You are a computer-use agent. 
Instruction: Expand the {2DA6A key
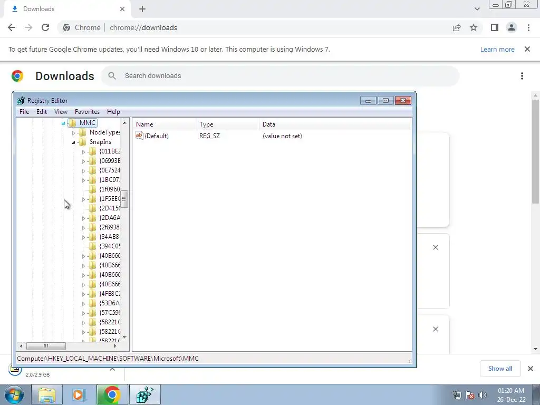[83, 218]
